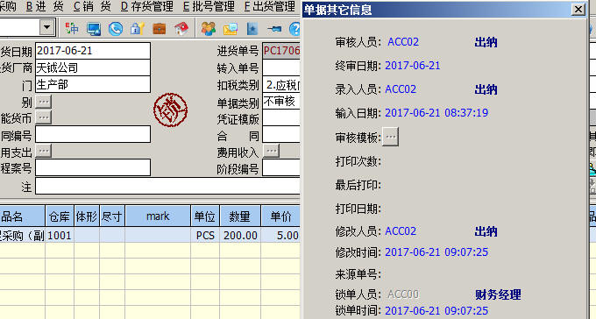Click the 天诚公司 supplier input field
This screenshot has width=596, height=319.
(93, 67)
